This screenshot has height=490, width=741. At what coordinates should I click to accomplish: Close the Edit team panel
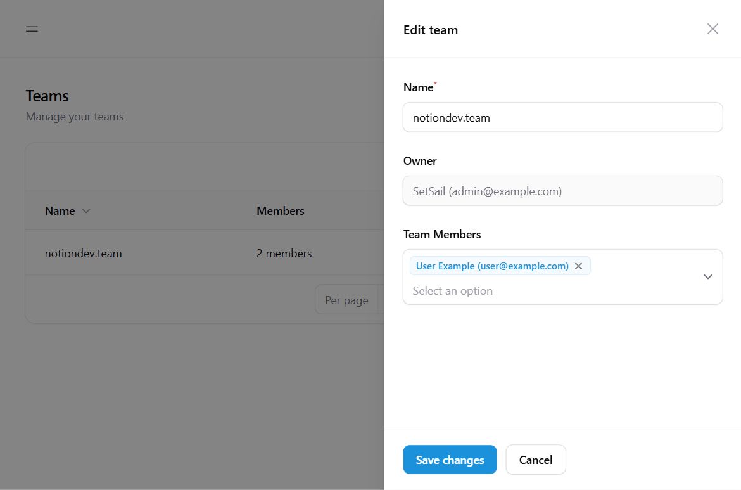coord(712,29)
